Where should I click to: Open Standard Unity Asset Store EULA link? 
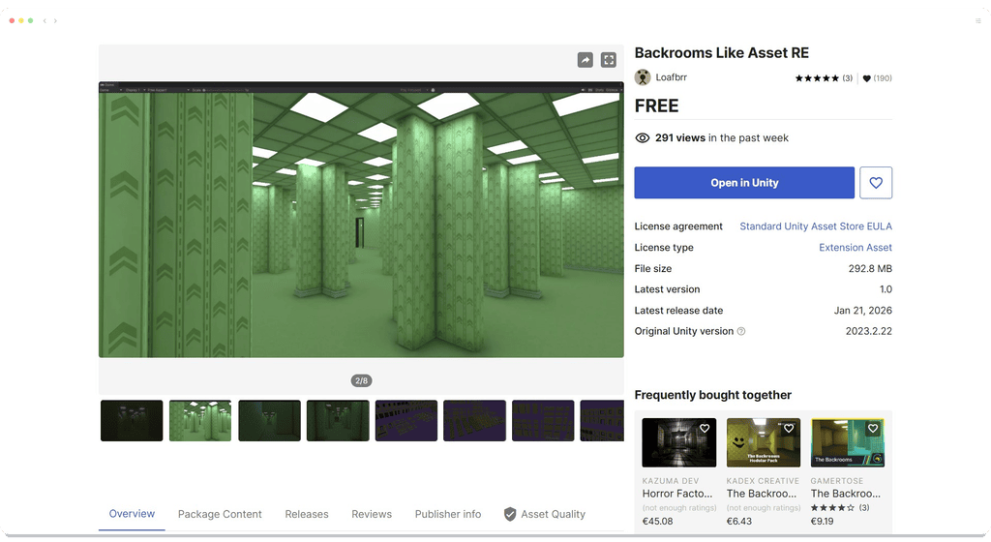point(816,226)
